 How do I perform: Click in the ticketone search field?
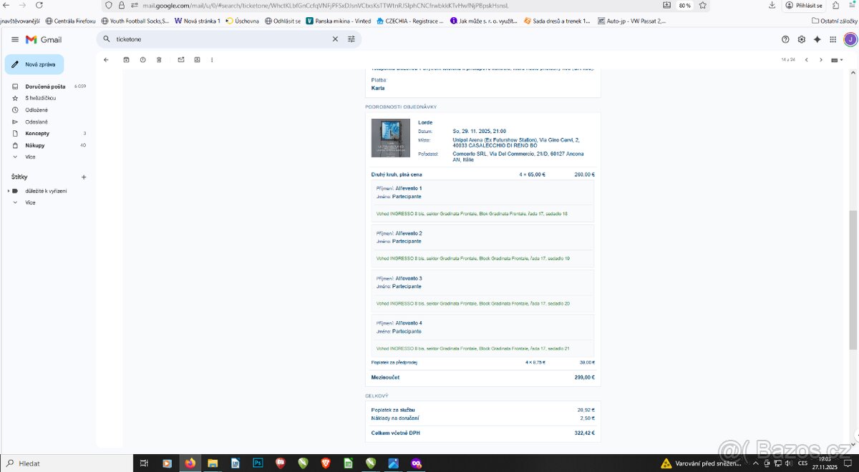click(x=222, y=39)
